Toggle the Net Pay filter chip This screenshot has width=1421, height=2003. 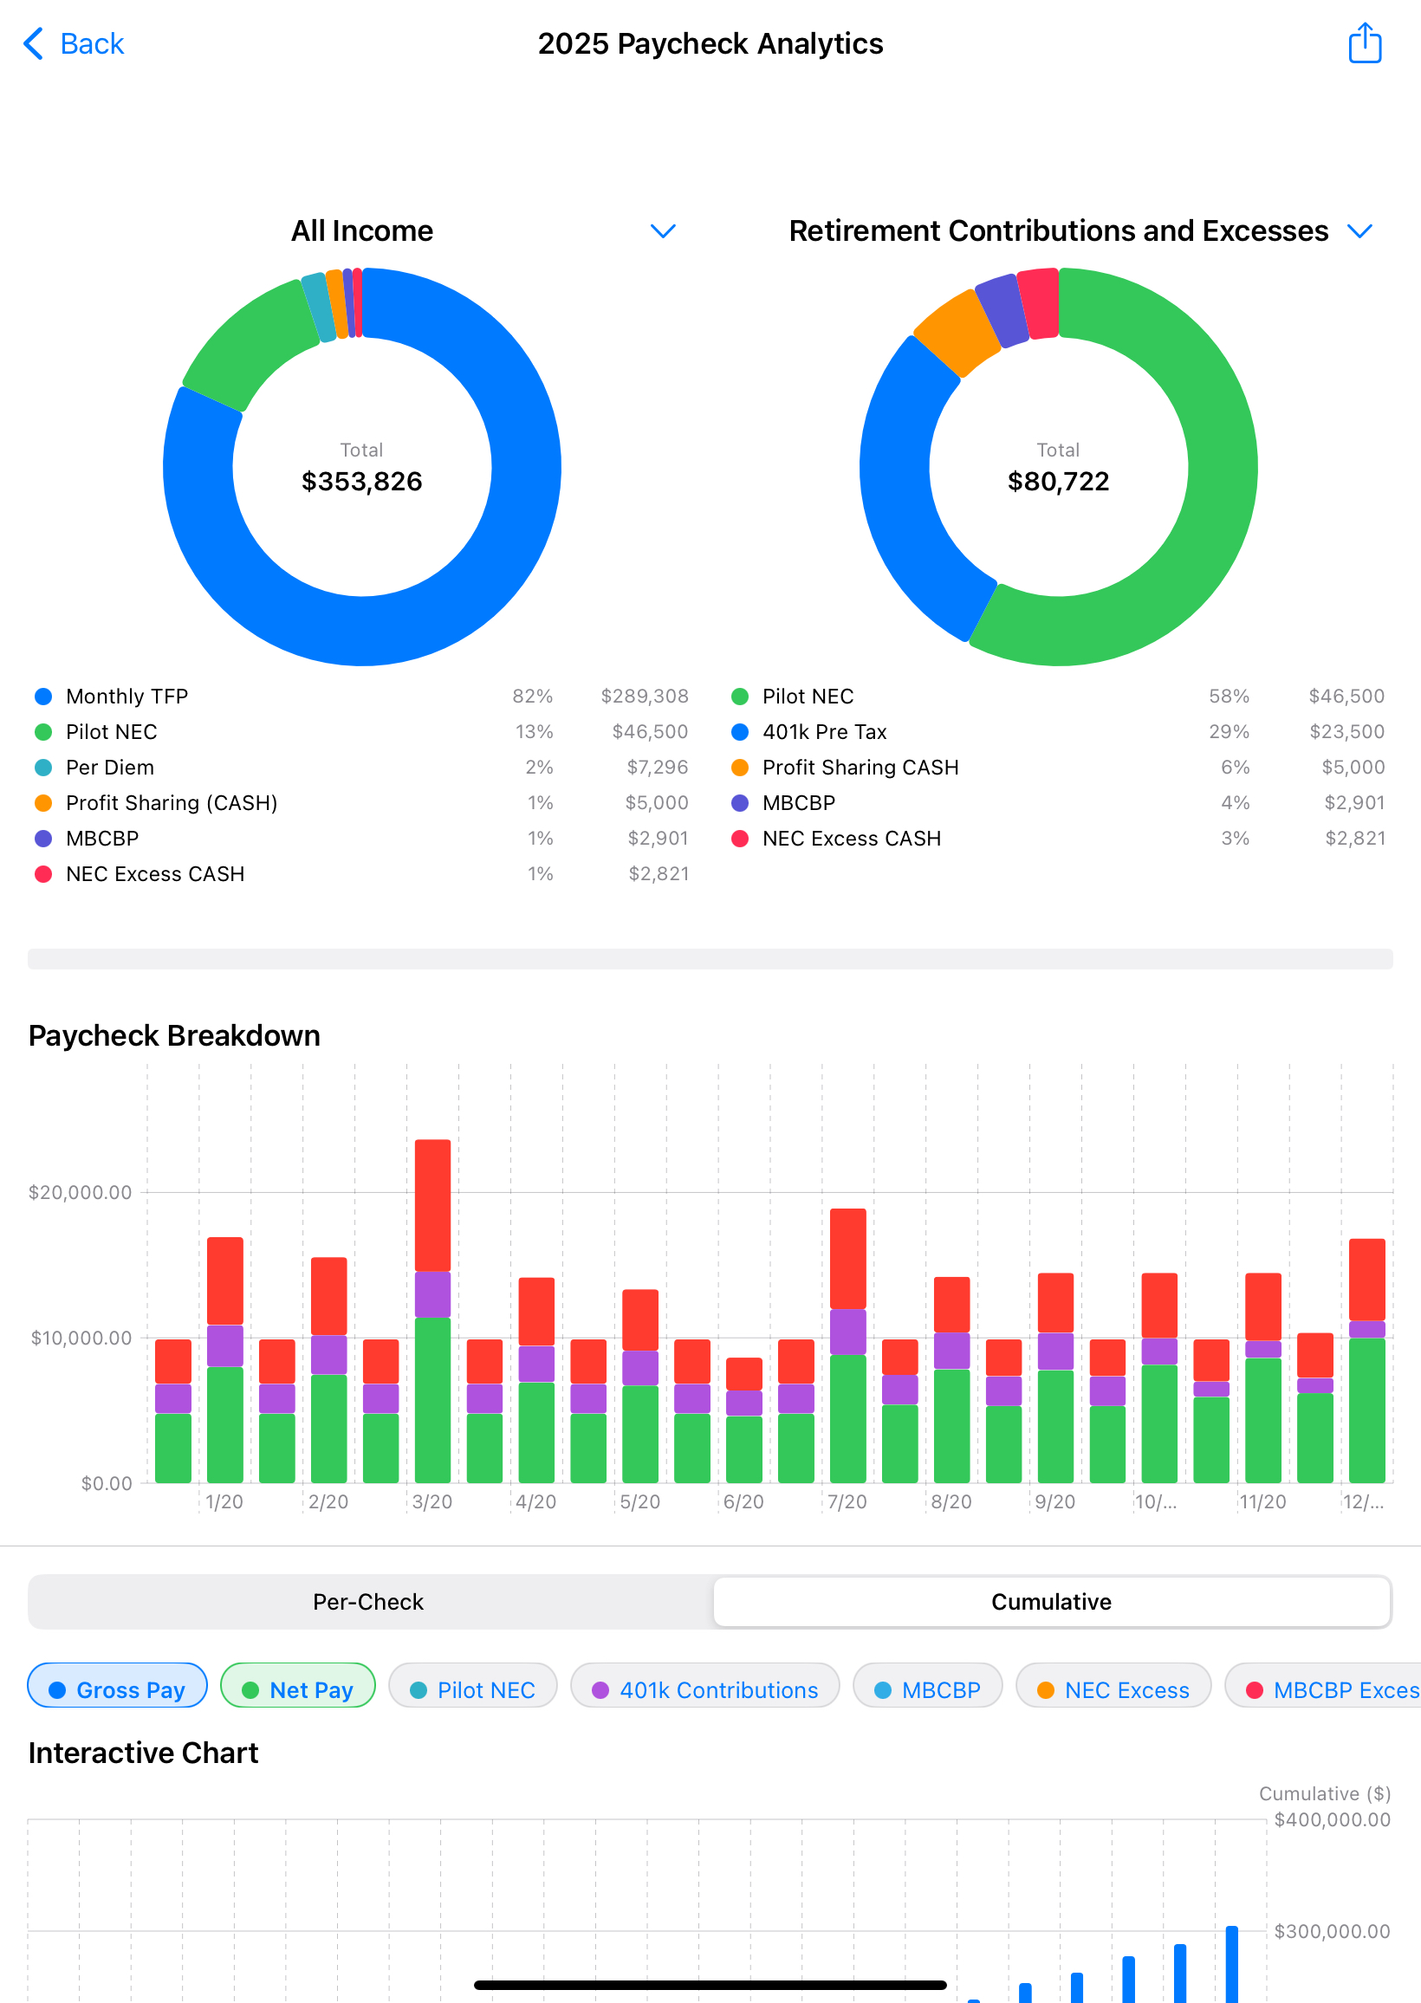[297, 1689]
